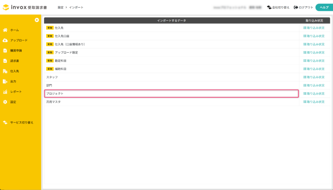Click 設定 in the breadcrumb
This screenshot has height=190, width=333.
tap(60, 7)
